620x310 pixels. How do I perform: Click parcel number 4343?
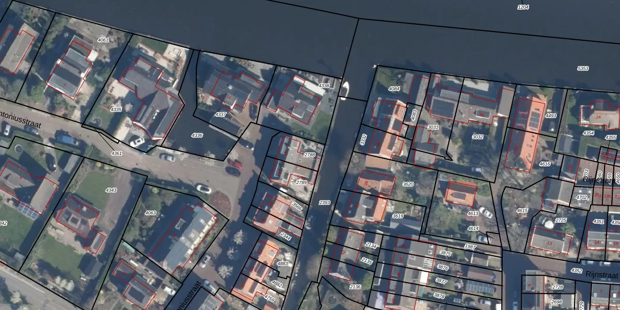111,190
